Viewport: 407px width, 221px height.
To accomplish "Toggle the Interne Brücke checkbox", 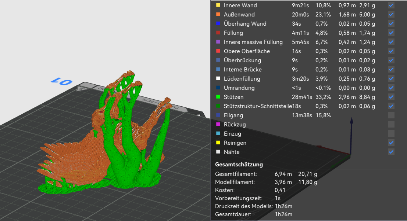I will [391, 69].
